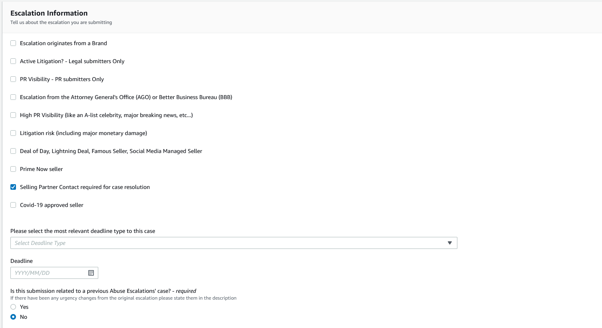
Task: Tick the Litigation risk checkbox
Action: coord(13,133)
